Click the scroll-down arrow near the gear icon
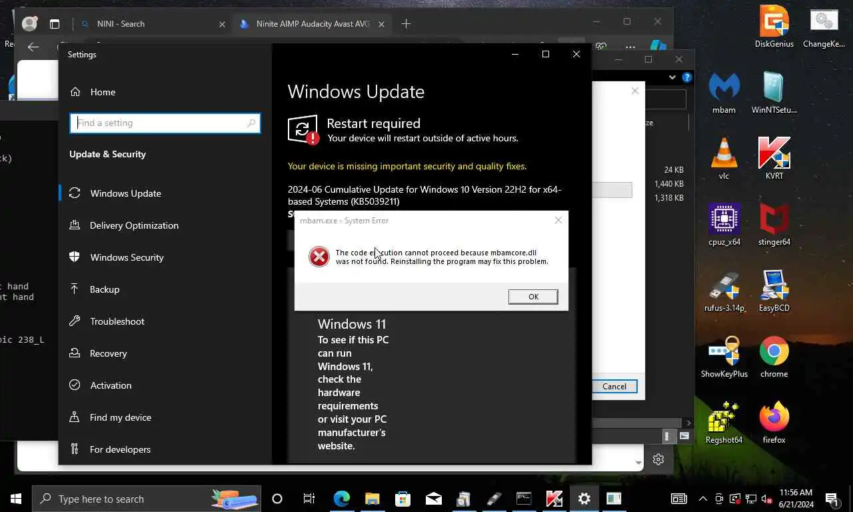 click(639, 462)
